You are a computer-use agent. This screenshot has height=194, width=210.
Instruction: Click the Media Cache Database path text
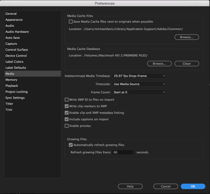coord(116,55)
